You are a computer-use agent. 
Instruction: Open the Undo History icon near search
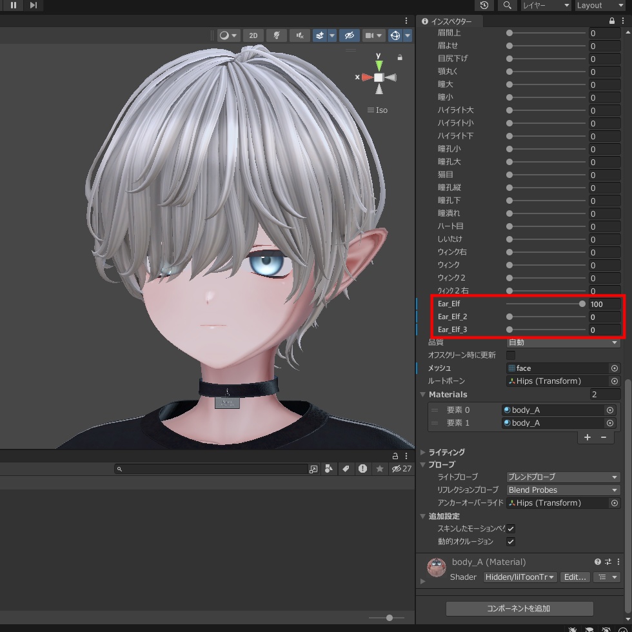(x=484, y=5)
